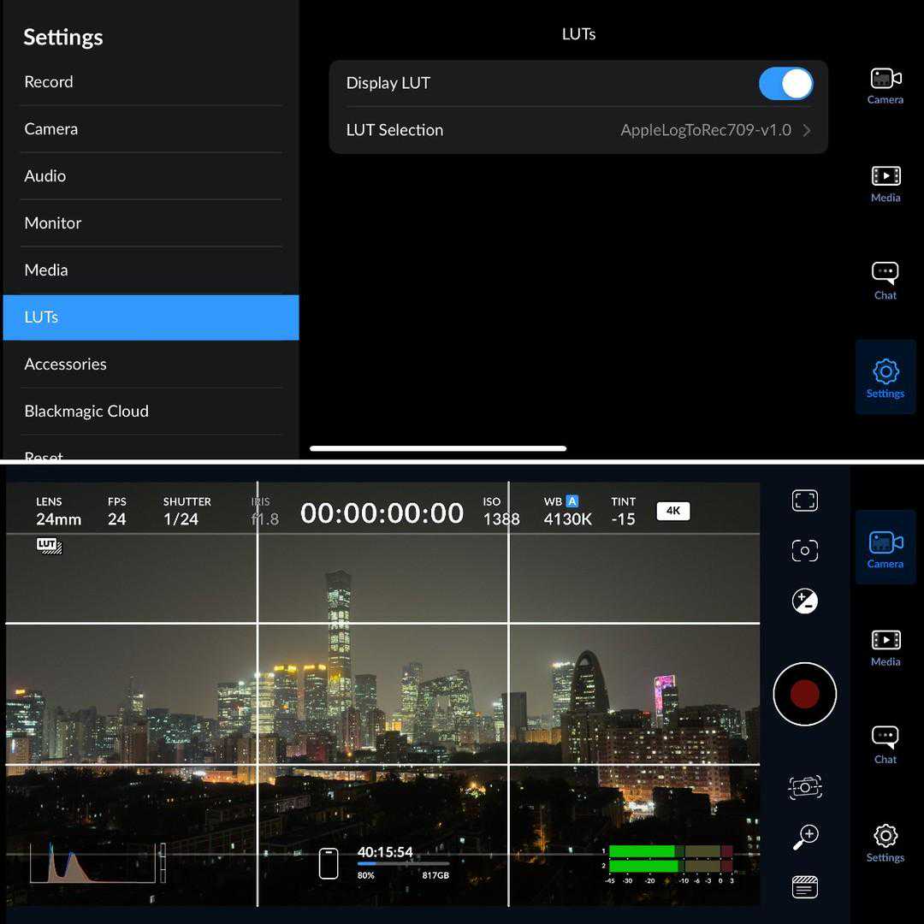Tap the red record button
This screenshot has width=924, height=924.
click(804, 694)
